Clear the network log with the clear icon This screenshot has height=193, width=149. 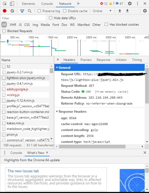[x=12, y=11]
